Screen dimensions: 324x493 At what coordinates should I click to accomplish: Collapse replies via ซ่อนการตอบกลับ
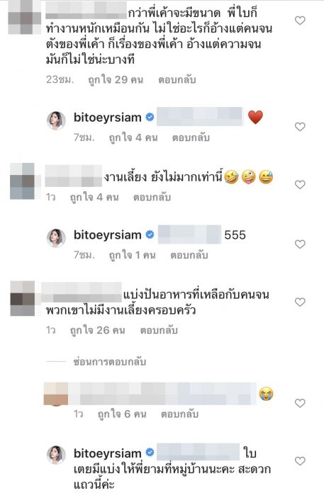point(109,362)
